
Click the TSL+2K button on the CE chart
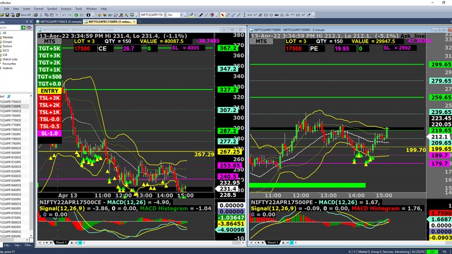(49, 105)
